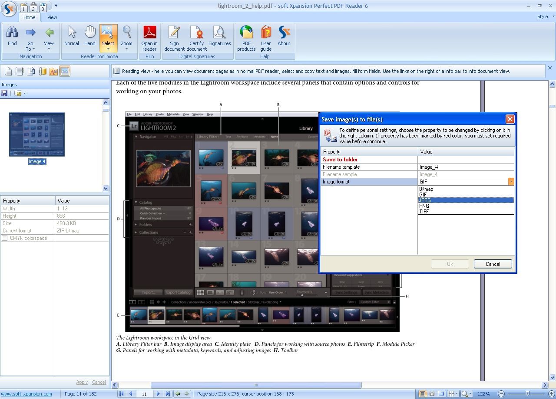This screenshot has height=399, width=556.
Task: Toggle the CMYK colorspace checkbox
Action: click(x=5, y=238)
